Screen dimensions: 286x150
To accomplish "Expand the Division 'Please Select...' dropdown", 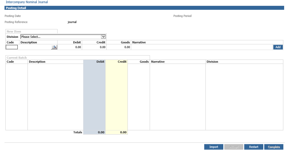I will click(63, 37).
